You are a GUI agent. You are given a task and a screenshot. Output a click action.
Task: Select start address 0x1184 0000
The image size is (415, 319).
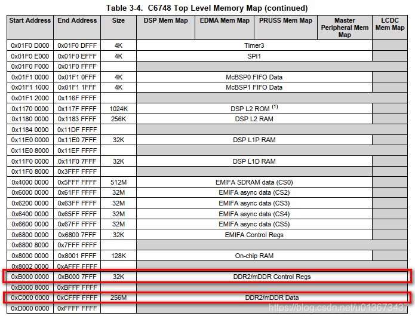(30, 130)
